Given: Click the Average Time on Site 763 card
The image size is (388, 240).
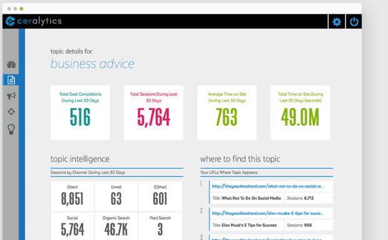Looking at the screenshot, I should point(227,112).
